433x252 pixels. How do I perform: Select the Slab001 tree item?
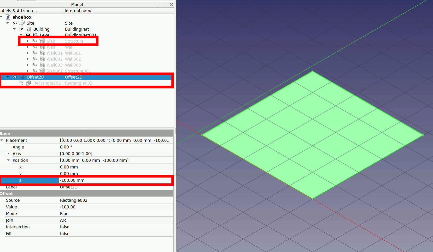coord(55,71)
